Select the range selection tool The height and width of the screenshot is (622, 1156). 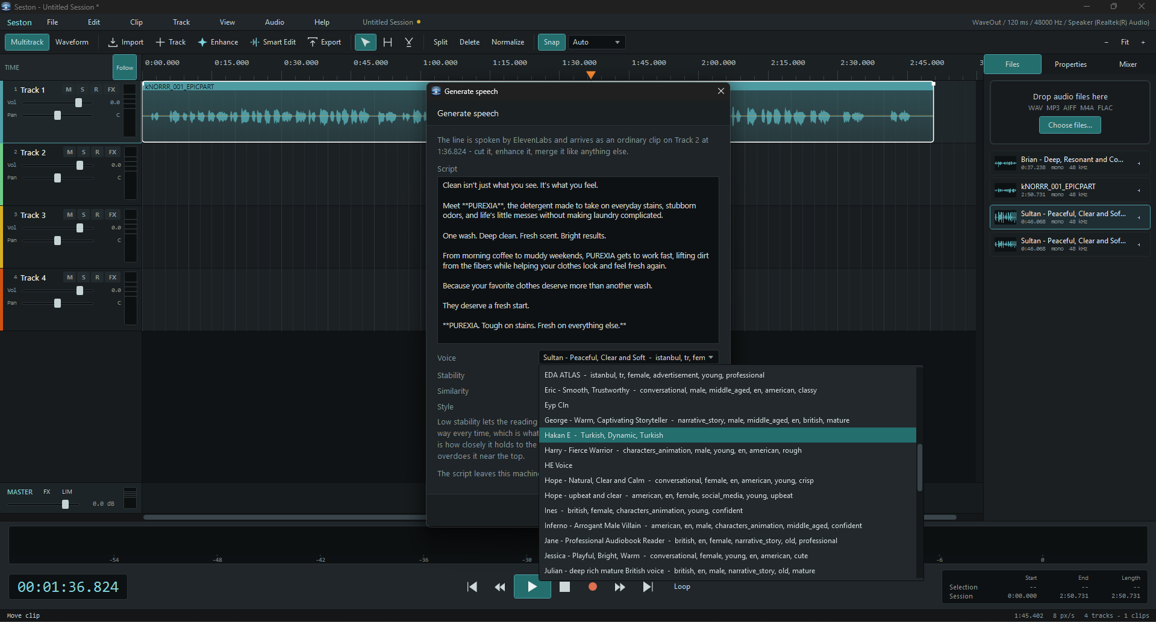click(x=387, y=42)
